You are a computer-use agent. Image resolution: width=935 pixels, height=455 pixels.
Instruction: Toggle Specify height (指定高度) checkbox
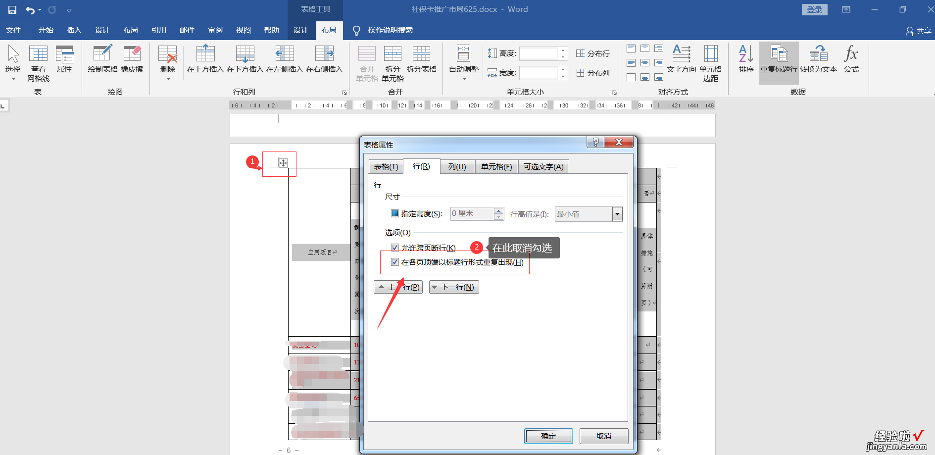coord(395,213)
